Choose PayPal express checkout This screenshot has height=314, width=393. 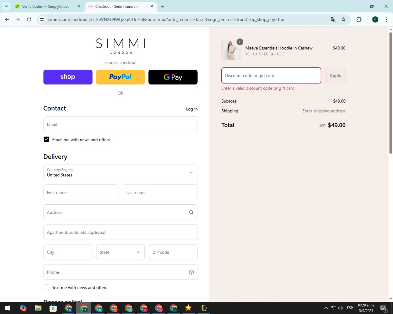click(x=121, y=77)
